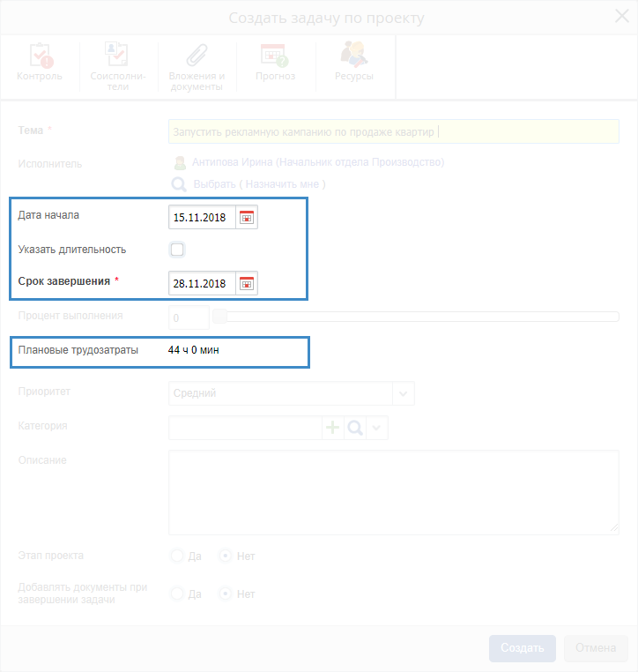Expand the Приоритет dropdown
Image resolution: width=638 pixels, height=672 pixels.
pyautogui.click(x=403, y=393)
